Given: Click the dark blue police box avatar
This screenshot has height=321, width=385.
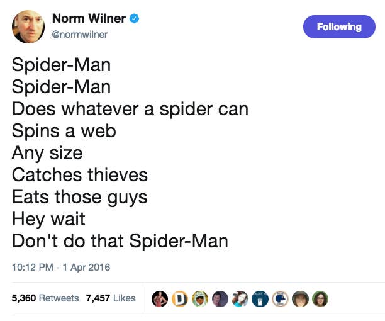Looking at the screenshot, I should [260, 298].
